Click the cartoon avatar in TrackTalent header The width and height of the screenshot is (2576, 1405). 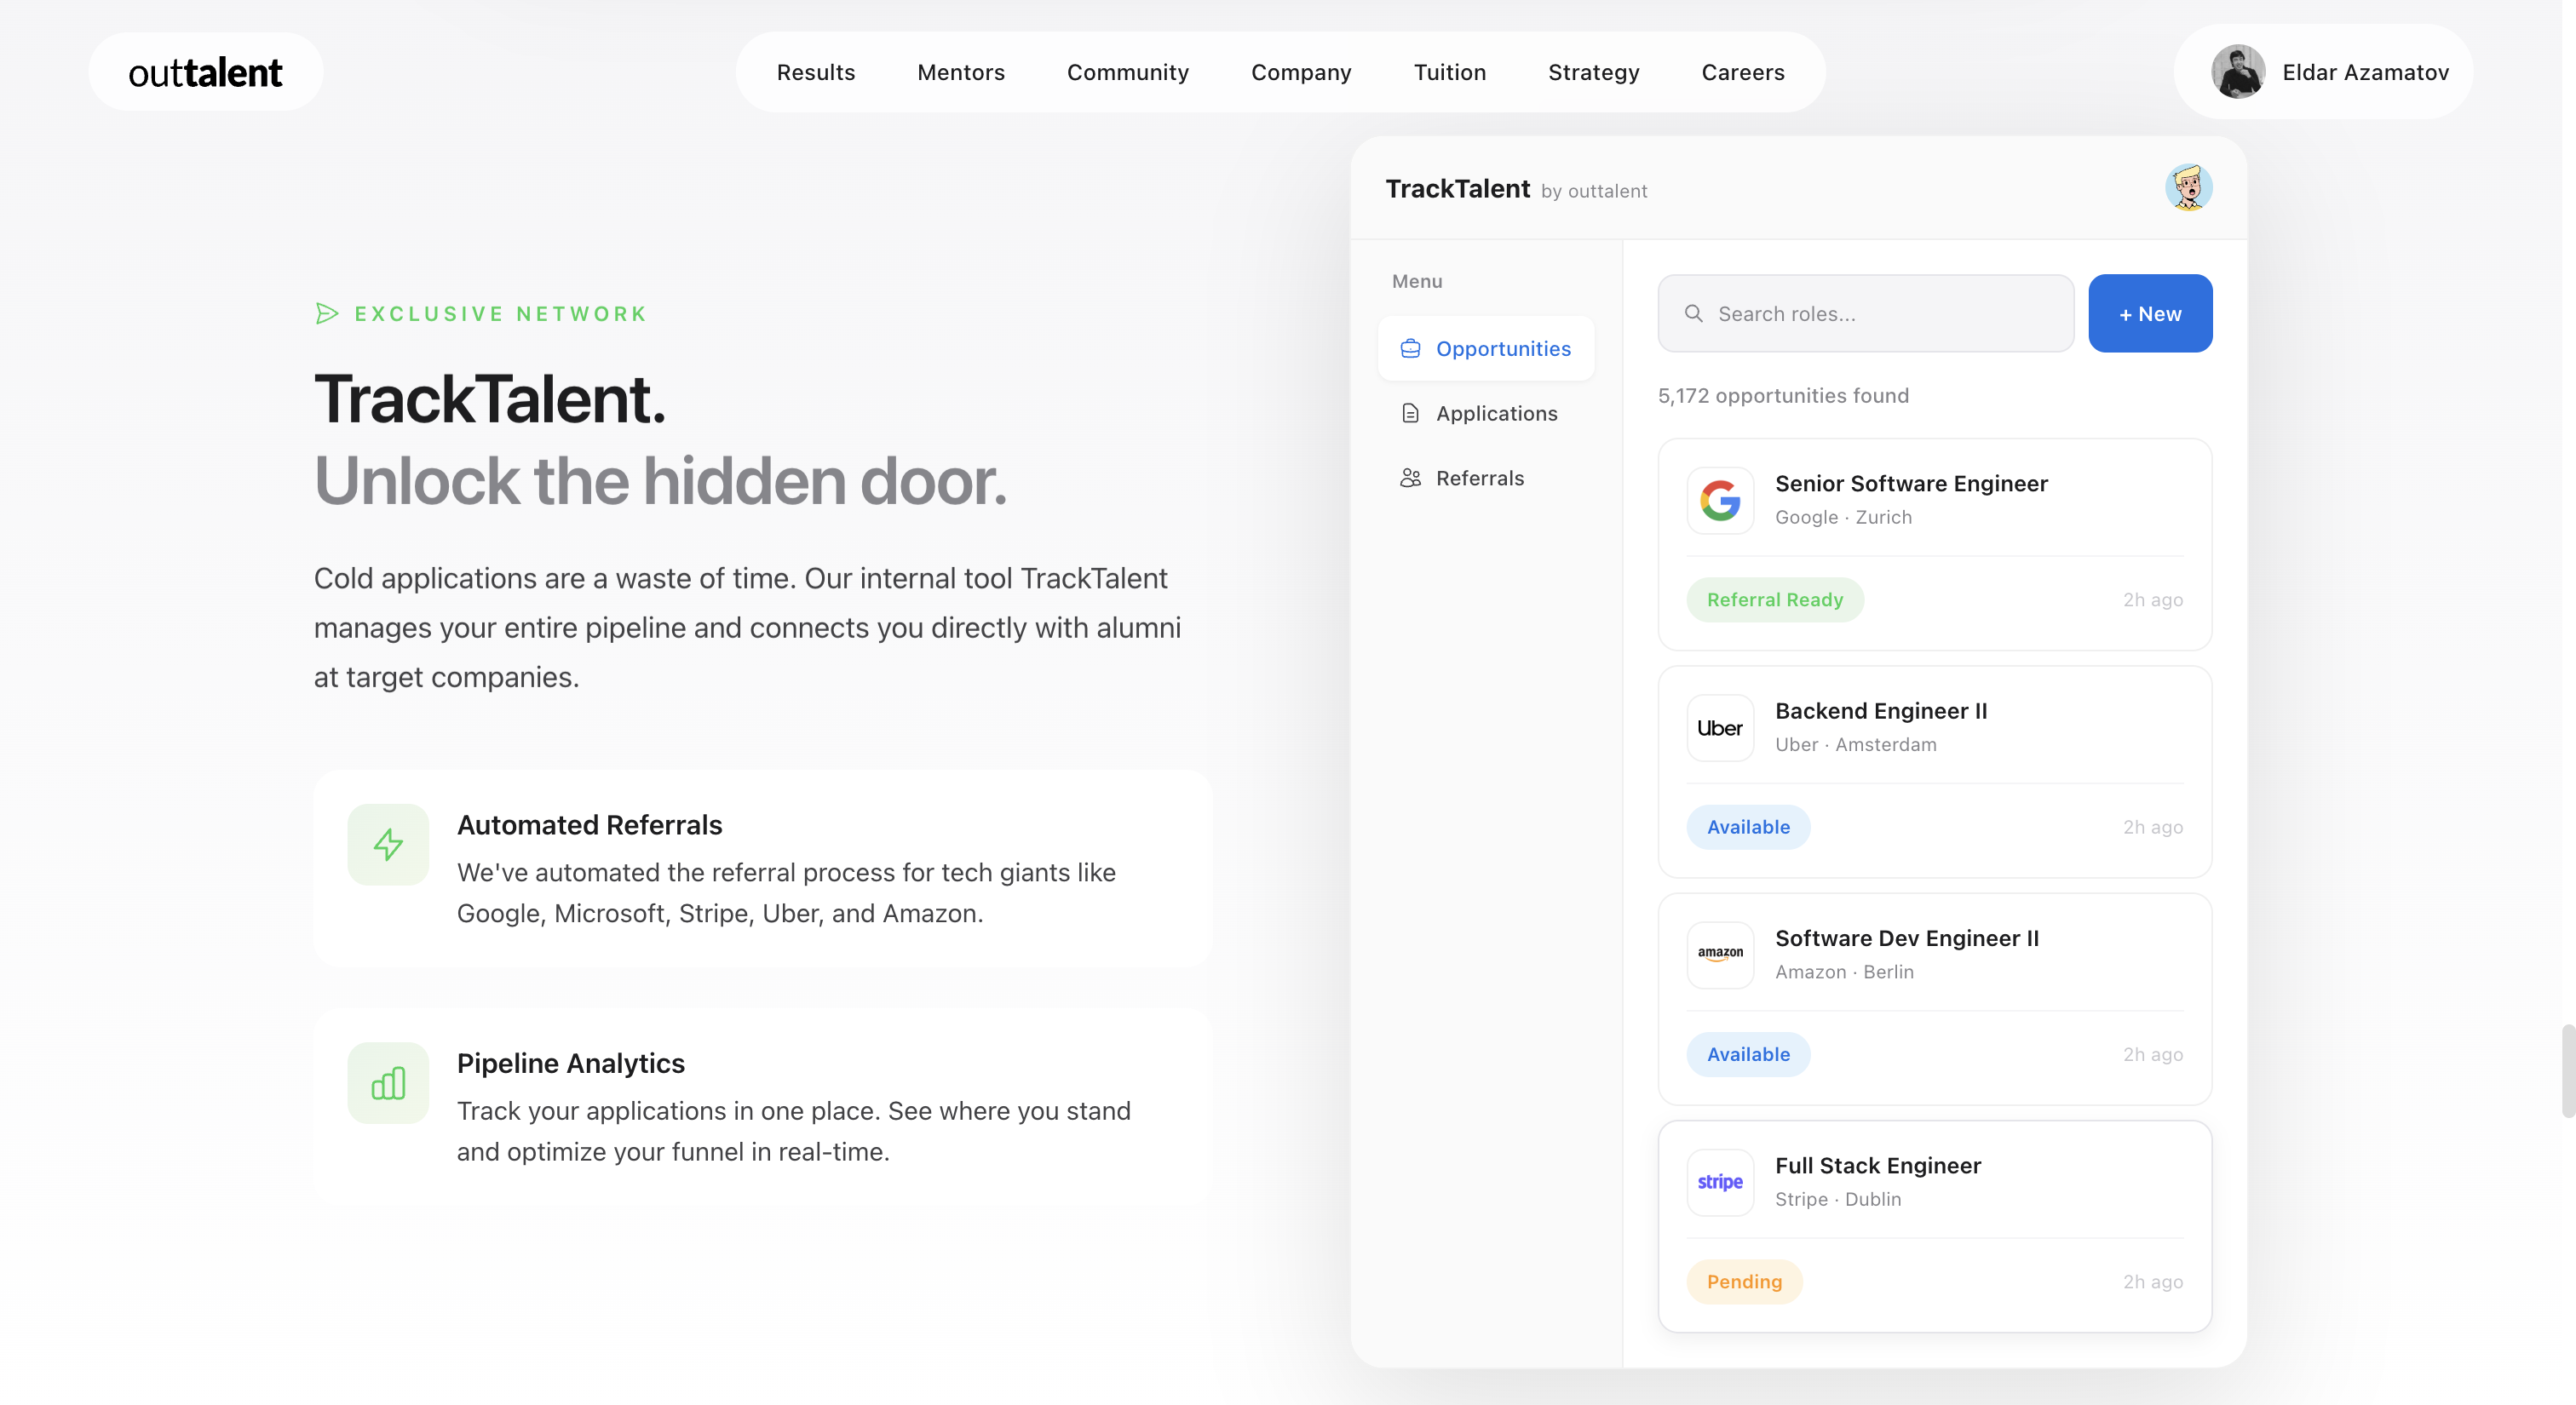(x=2188, y=188)
